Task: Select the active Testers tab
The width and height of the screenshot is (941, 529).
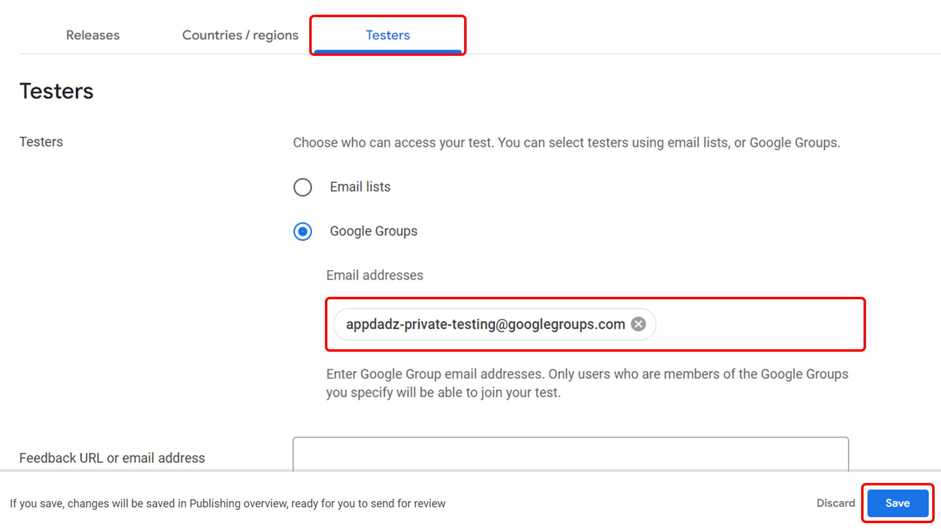Action: point(388,35)
